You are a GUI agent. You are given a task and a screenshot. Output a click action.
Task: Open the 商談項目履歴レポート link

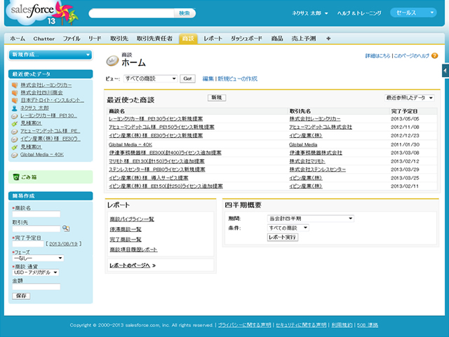pyautogui.click(x=133, y=249)
